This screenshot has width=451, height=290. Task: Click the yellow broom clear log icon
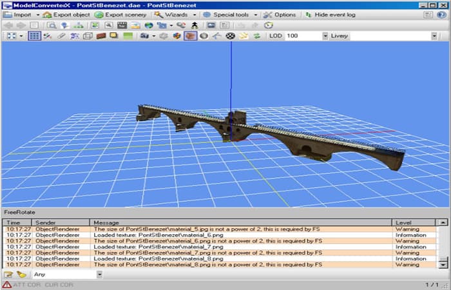pyautogui.click(x=21, y=275)
